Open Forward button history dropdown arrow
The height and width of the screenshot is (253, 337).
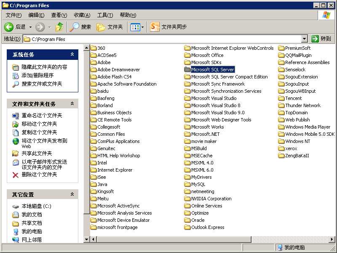coord(50,27)
